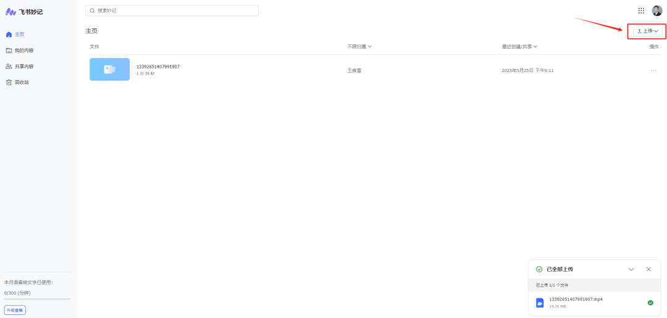The width and height of the screenshot is (667, 318).
Task: Close the 已全部上传 upload panel
Action: click(648, 269)
